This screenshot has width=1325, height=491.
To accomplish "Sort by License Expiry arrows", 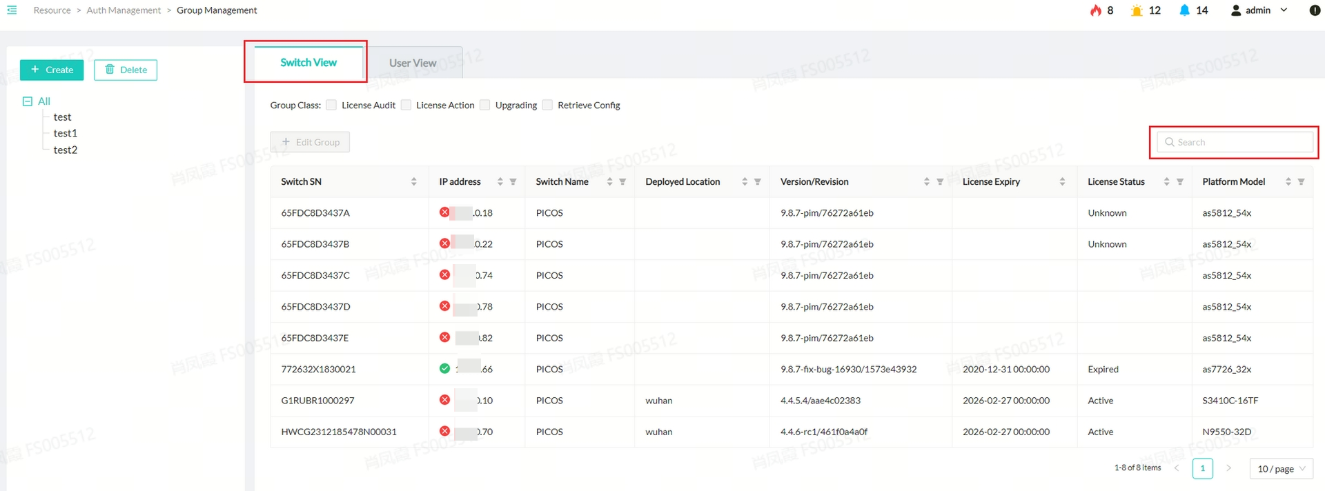I will coord(1062,182).
